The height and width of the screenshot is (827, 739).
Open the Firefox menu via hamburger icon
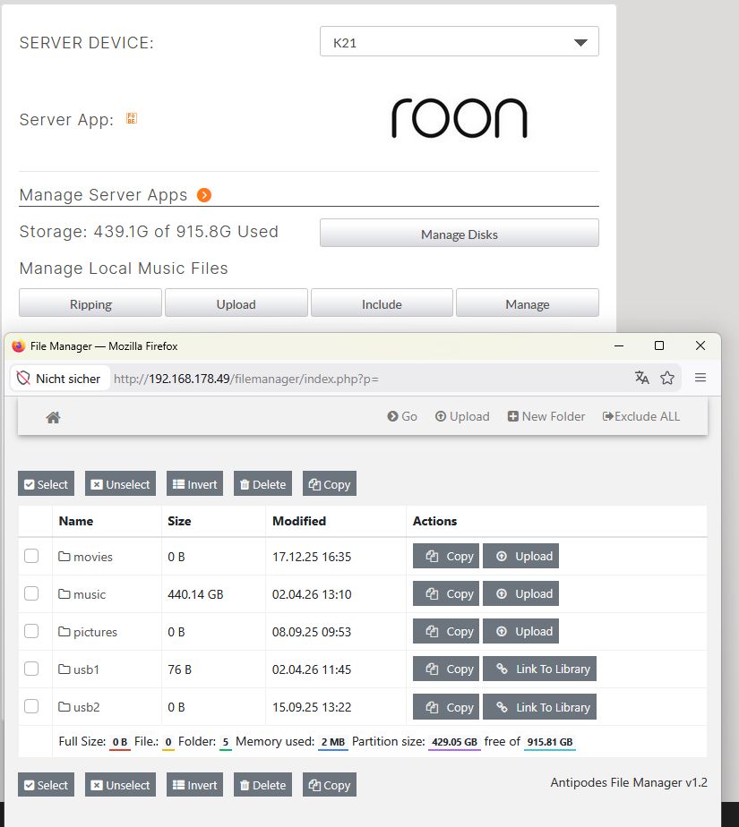pyautogui.click(x=700, y=378)
